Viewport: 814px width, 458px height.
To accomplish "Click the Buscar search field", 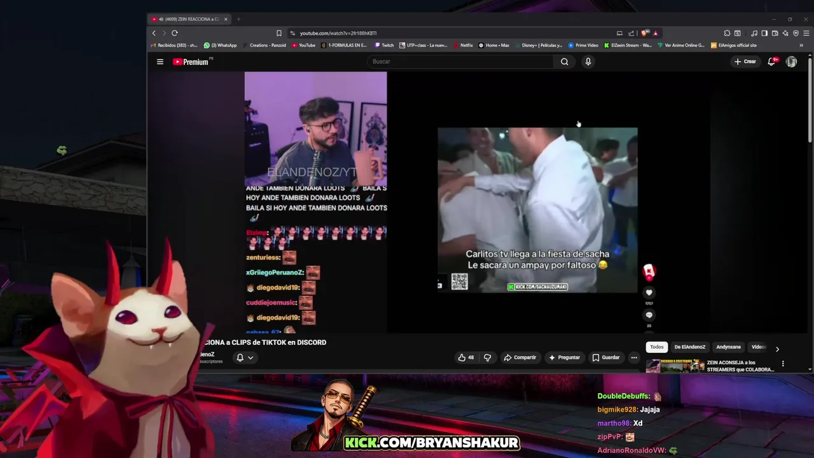I will (460, 62).
